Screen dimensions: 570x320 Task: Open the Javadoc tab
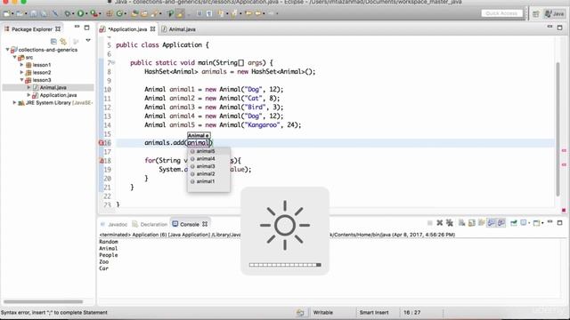(x=114, y=224)
